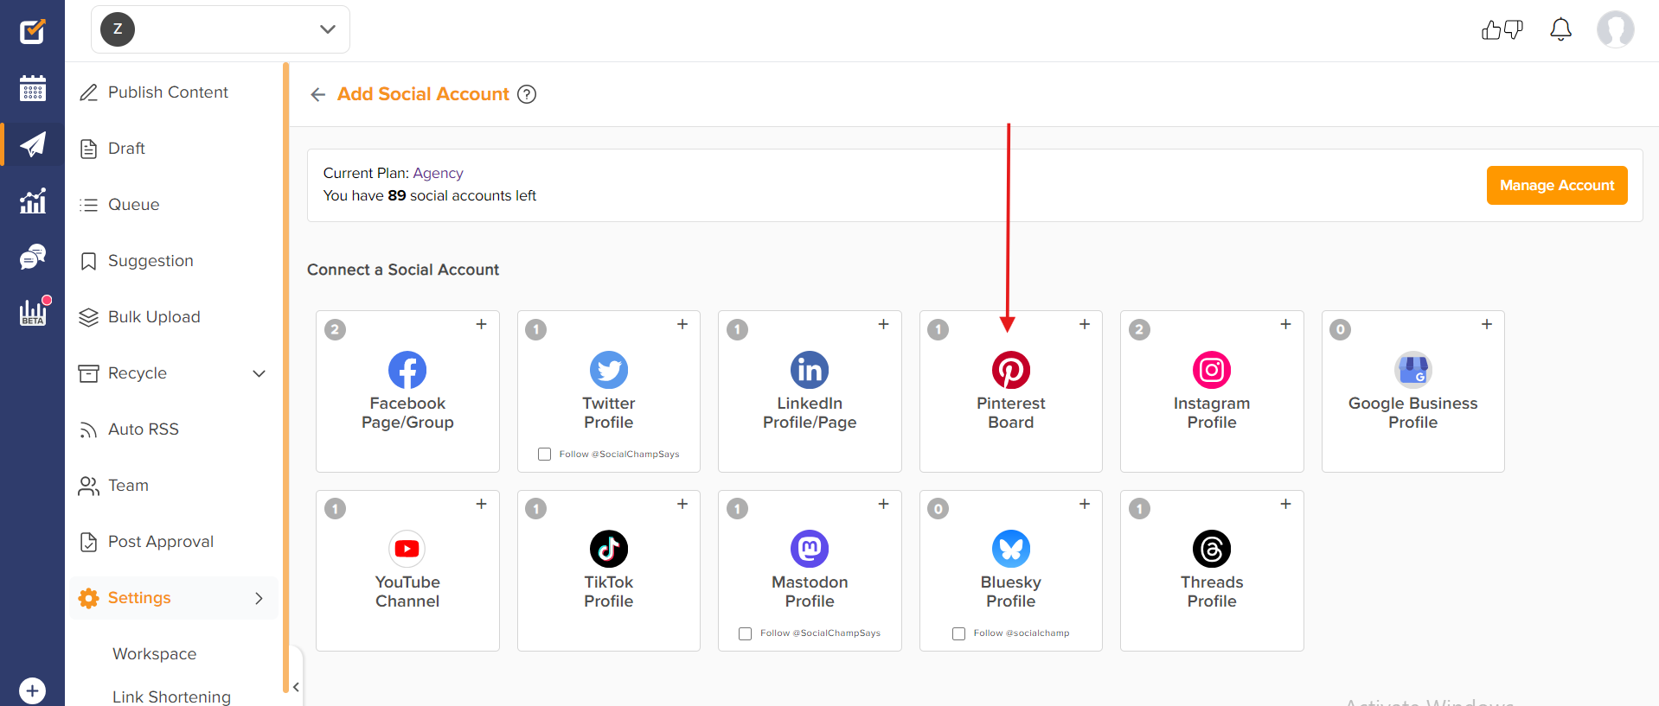Viewport: 1659px width, 706px height.
Task: Open the chat bubbles engage icon
Action: pyautogui.click(x=32, y=257)
